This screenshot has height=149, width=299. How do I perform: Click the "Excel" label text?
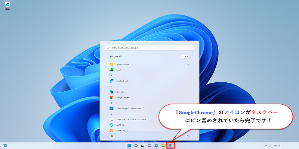click(118, 70)
